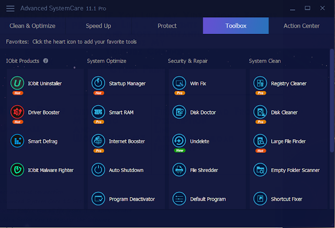Open the Registry Cleaner icon
335x228 pixels.
click(x=260, y=83)
